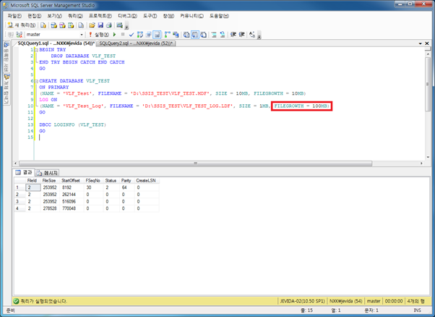The height and width of the screenshot is (317, 435).
Task: Open the Query menu
Action: (75, 16)
